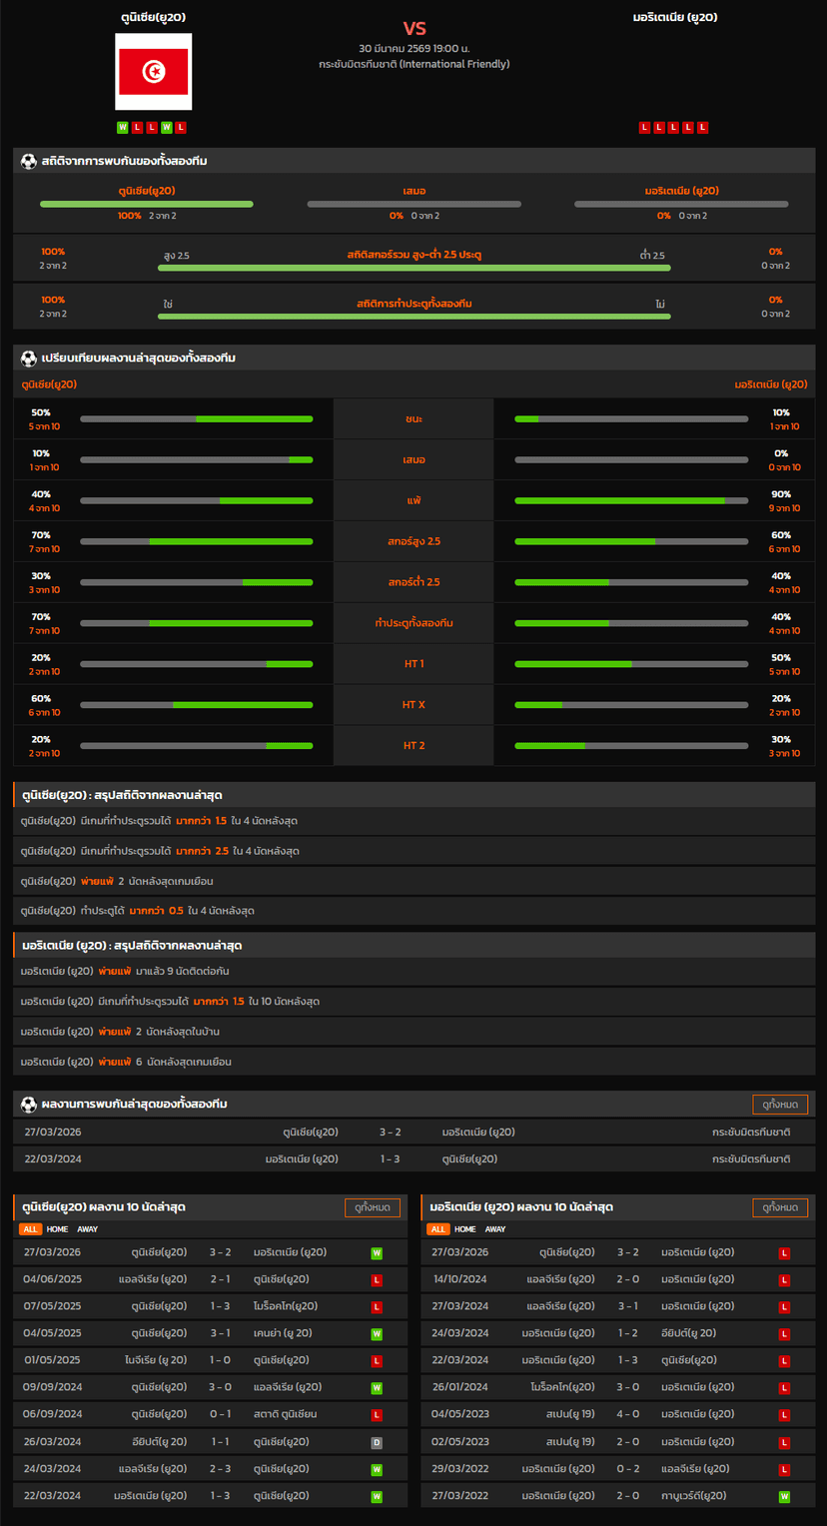The image size is (827, 1526).
Task: Select HOME tab in Mauritania last 10 matches
Action: 465,1229
